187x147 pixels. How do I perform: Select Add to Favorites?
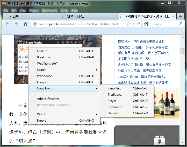pyautogui.click(x=64, y=99)
